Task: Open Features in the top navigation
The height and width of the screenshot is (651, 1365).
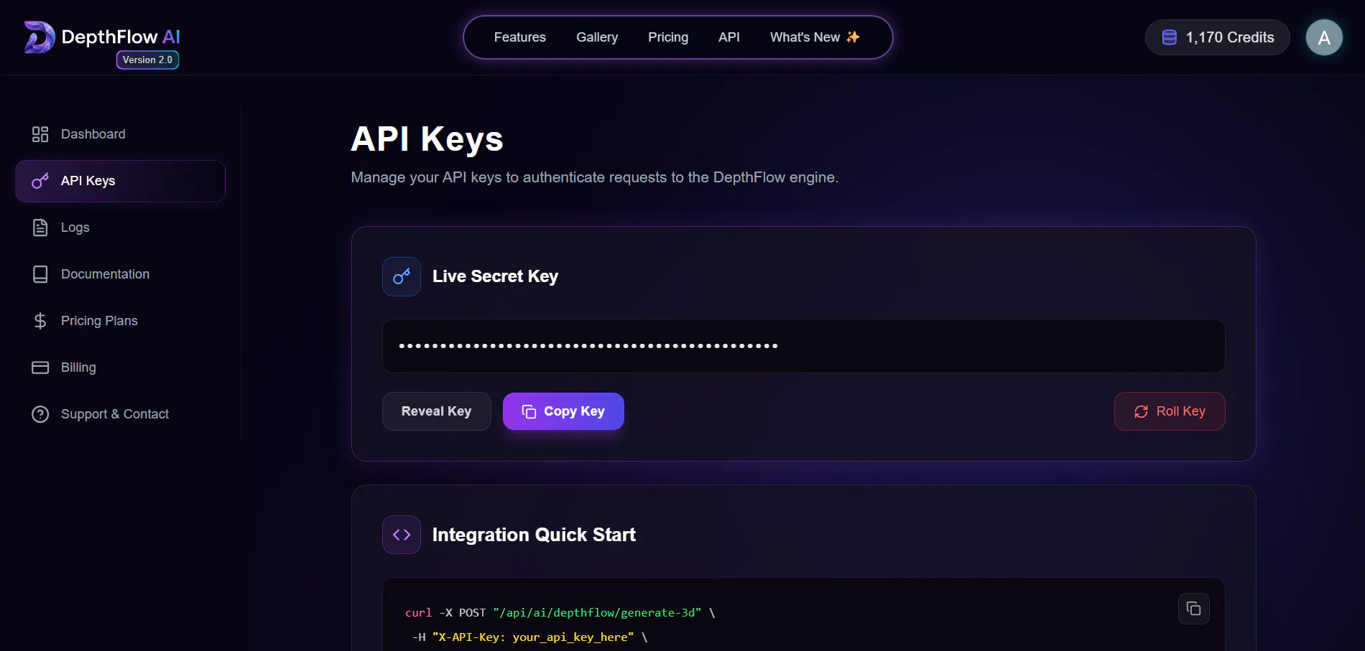Action: point(520,37)
